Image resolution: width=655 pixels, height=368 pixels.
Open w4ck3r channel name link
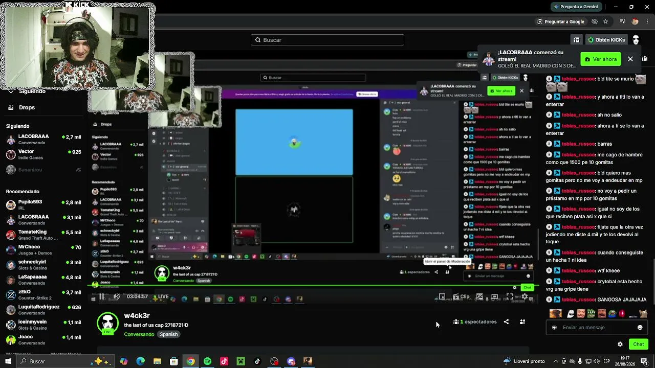coord(137,315)
